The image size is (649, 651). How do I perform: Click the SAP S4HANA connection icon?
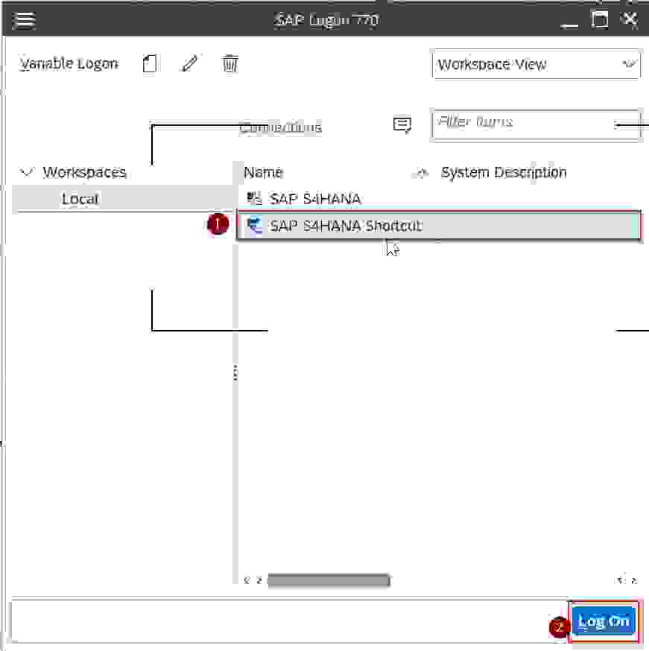point(255,199)
